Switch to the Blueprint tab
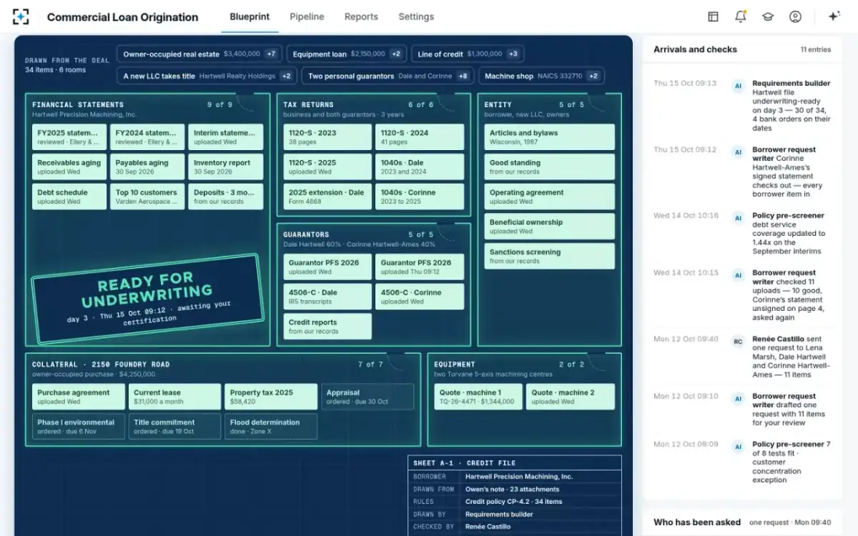858x536 pixels. click(x=250, y=16)
